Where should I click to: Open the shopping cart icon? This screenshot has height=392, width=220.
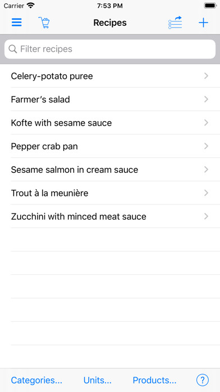(44, 23)
